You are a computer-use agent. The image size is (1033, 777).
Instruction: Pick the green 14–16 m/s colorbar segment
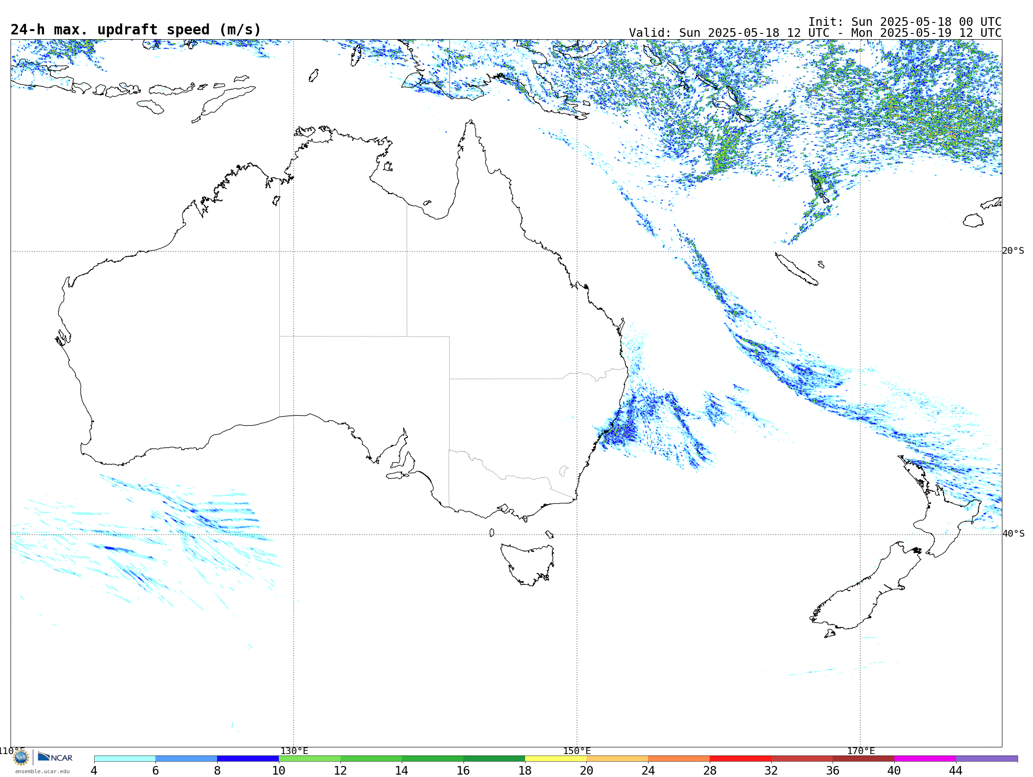433,759
